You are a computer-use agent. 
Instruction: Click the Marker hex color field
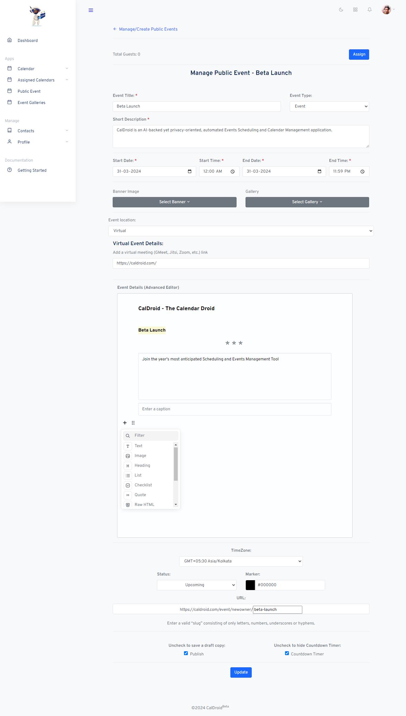coord(290,585)
